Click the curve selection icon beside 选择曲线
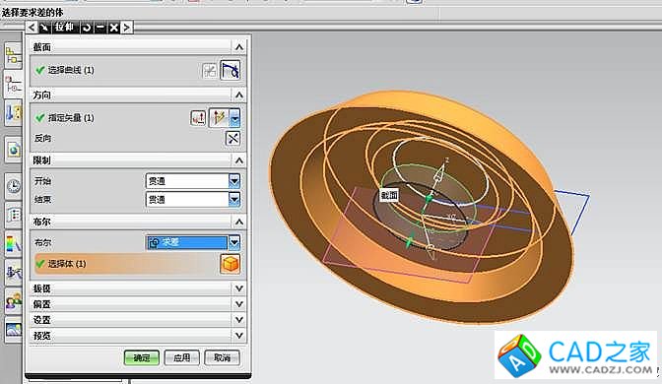The height and width of the screenshot is (384, 662). click(x=231, y=70)
